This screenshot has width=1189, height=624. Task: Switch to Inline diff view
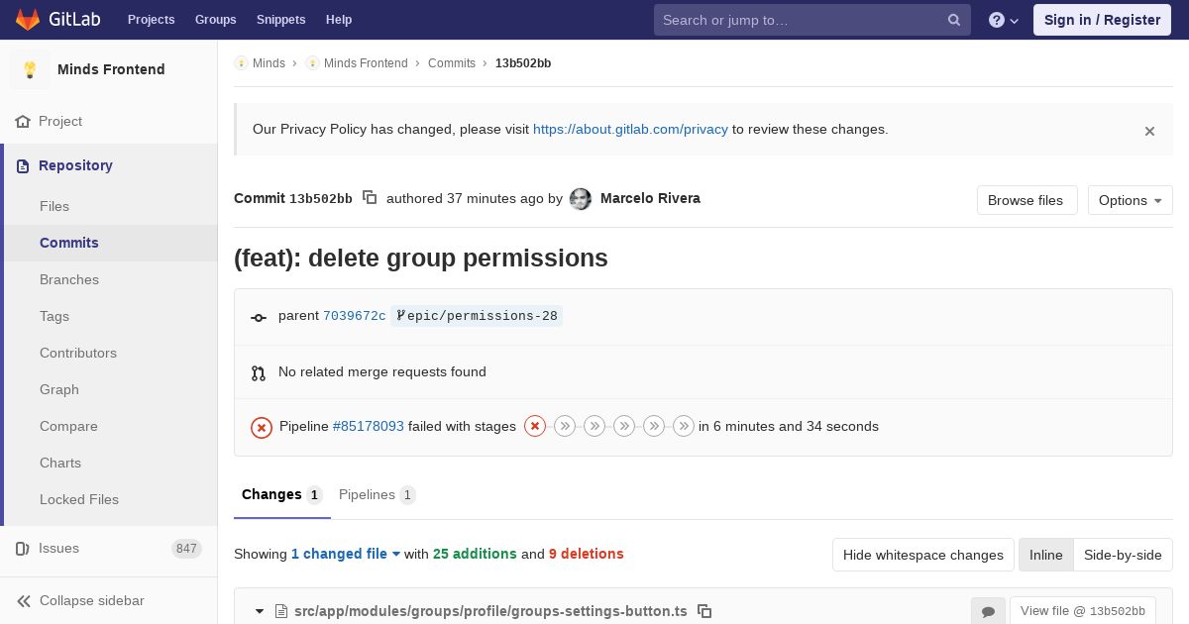[x=1046, y=555]
